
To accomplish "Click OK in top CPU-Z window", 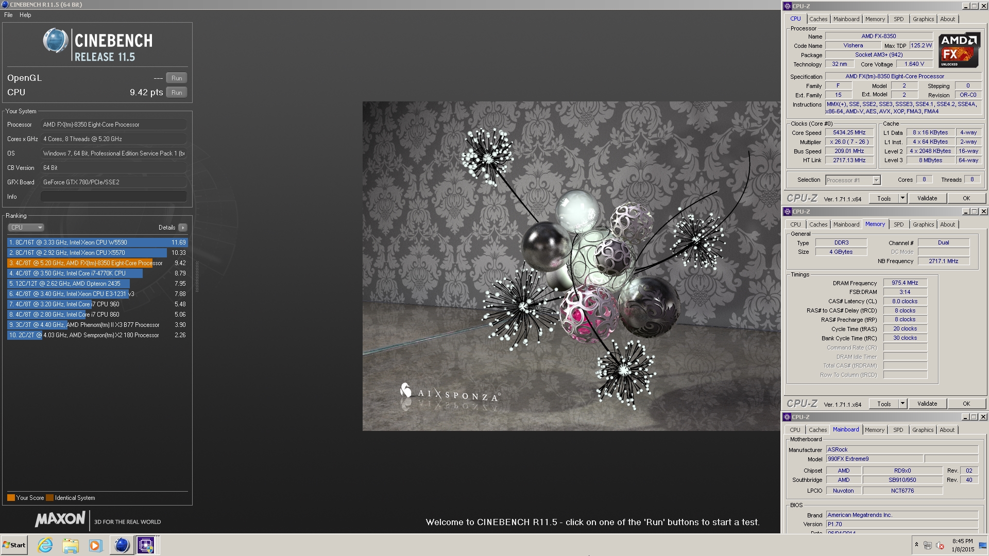I will click(966, 199).
